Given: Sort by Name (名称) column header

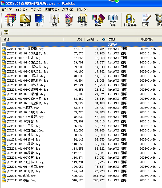Looking at the screenshot, I should coord(32,39).
